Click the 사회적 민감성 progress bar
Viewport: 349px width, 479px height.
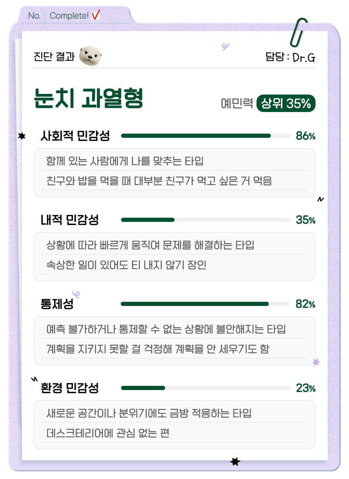[x=206, y=136]
